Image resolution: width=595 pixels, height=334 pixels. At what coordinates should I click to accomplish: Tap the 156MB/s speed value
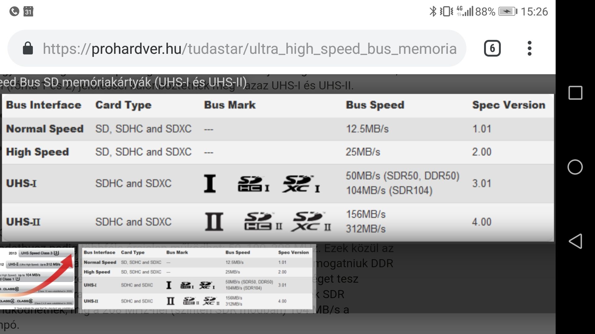point(366,214)
